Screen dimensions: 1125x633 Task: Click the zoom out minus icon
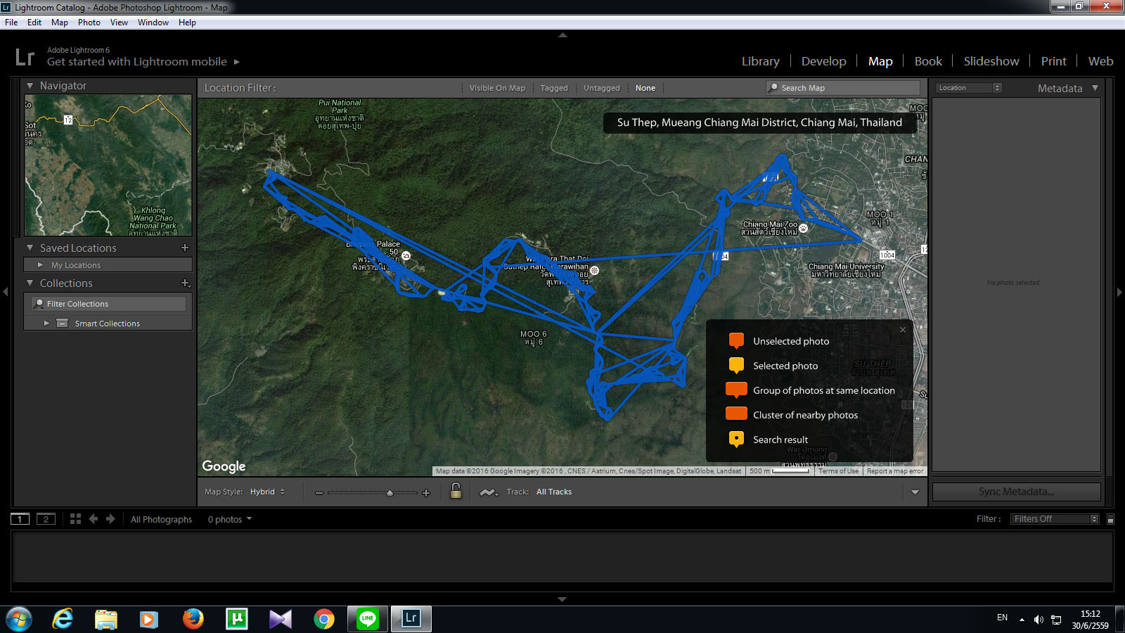319,492
